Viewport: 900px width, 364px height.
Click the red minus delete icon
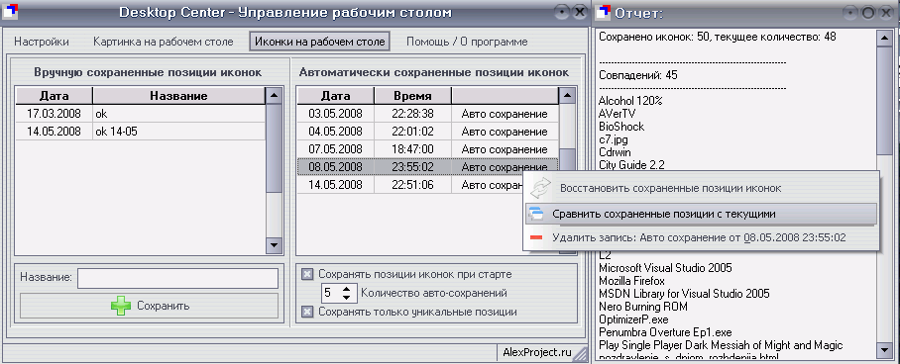[x=536, y=238]
